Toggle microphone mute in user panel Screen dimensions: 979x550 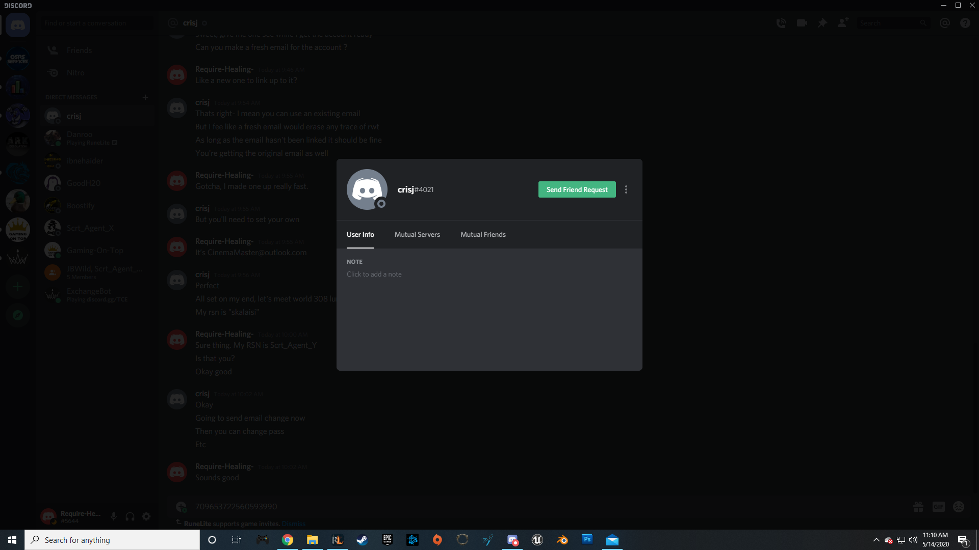tap(114, 516)
